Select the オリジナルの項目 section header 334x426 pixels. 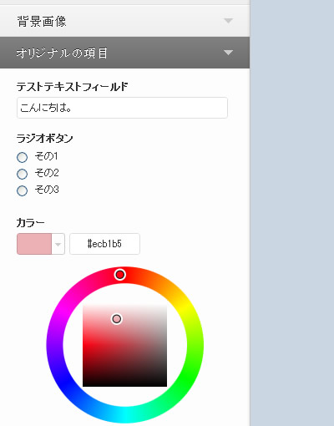pos(124,53)
